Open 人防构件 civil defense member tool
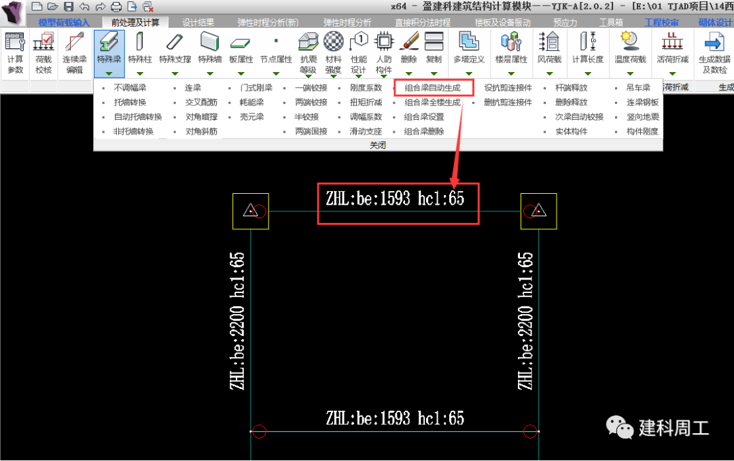The width and height of the screenshot is (734, 461). tap(384, 53)
